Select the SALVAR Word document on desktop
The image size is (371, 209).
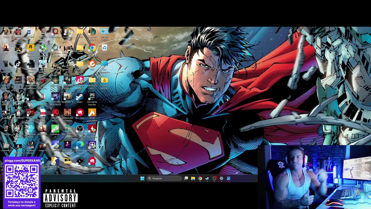(30, 33)
